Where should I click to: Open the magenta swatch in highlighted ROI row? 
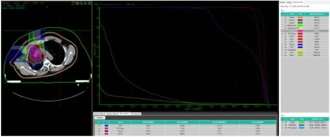[x=300, y=31]
